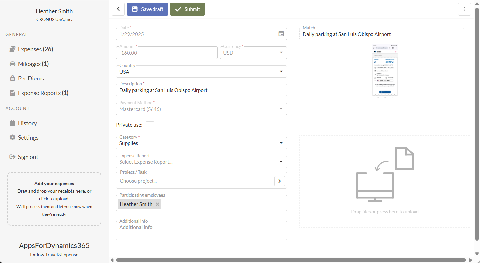Open the Category dropdown showing Supplies
This screenshot has width=480, height=263.
coord(281,143)
